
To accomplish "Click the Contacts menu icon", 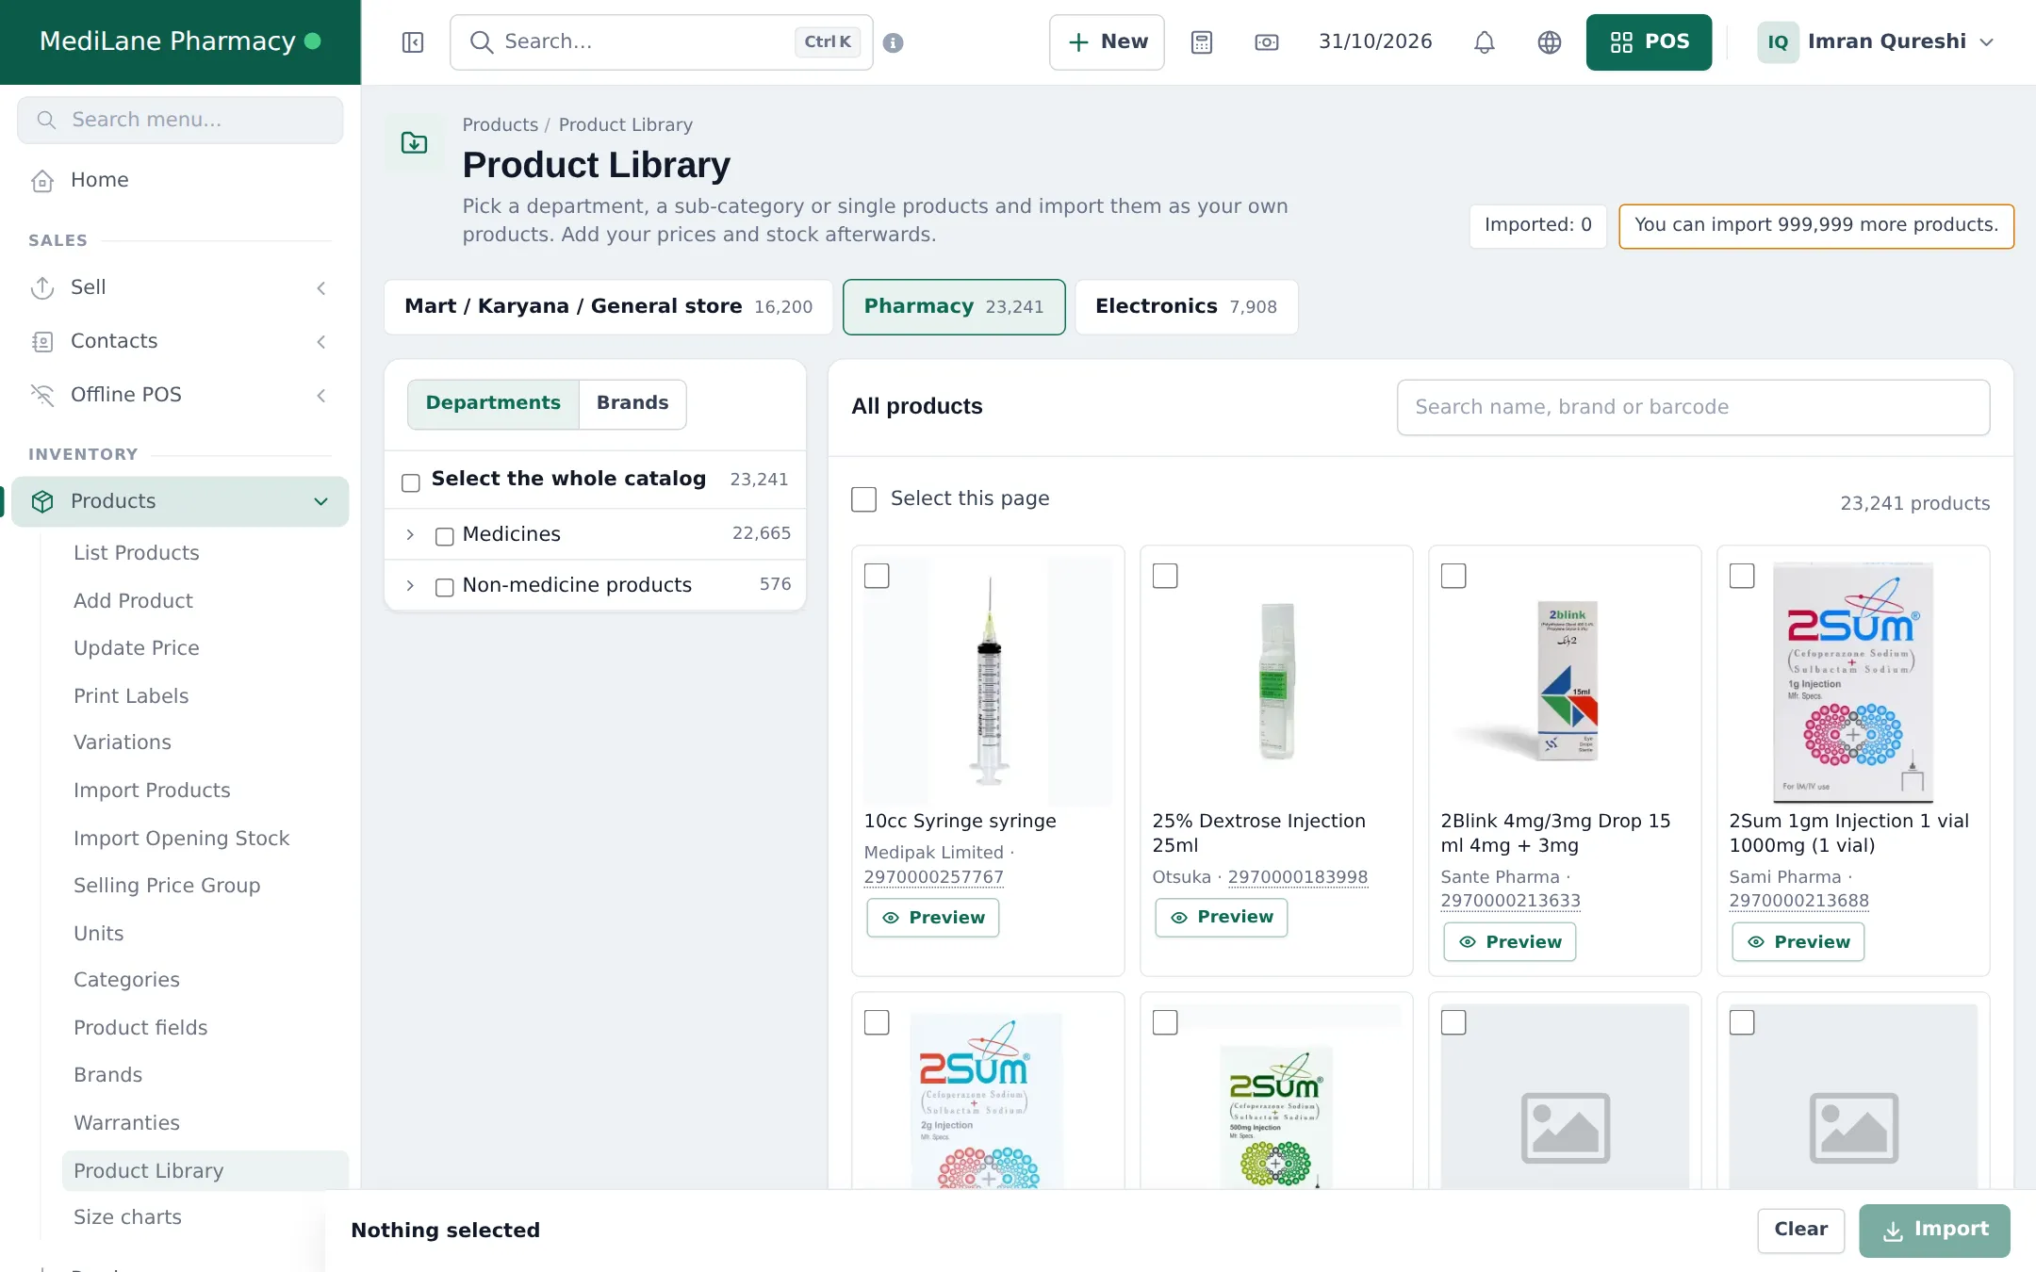I will 42,342.
